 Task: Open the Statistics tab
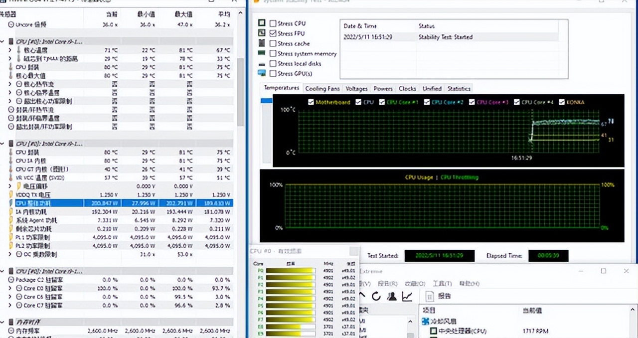click(459, 89)
